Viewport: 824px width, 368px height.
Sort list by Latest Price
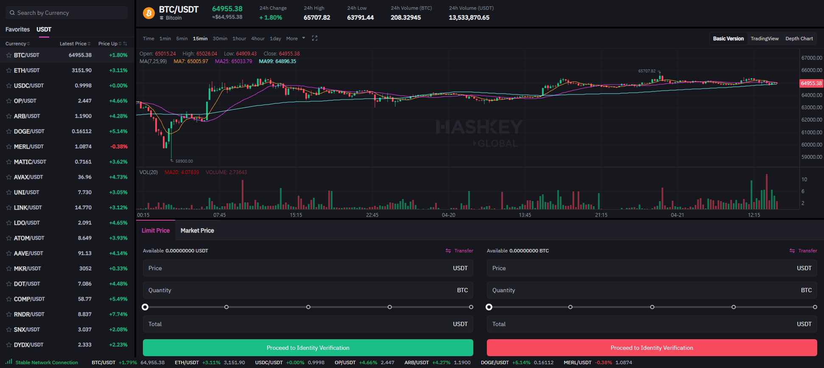(x=75, y=44)
